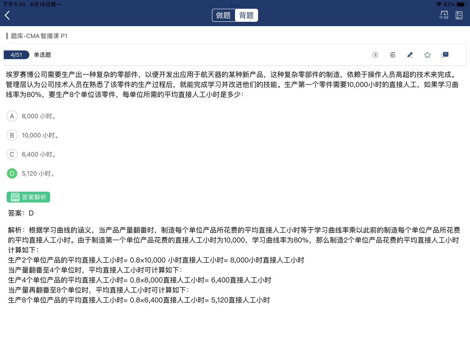The image size is (470, 352).
Task: Switch to 背题 mode tab
Action: coord(246,15)
